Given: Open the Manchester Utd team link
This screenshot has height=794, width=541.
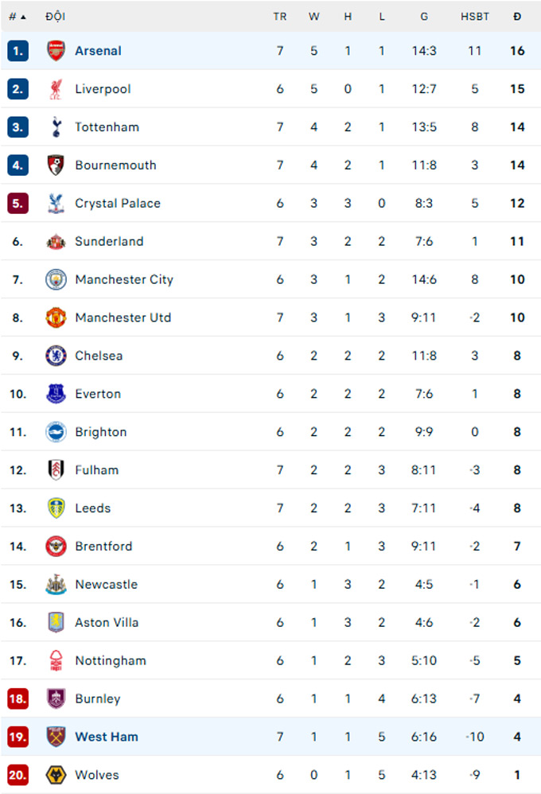Looking at the screenshot, I should [x=123, y=317].
